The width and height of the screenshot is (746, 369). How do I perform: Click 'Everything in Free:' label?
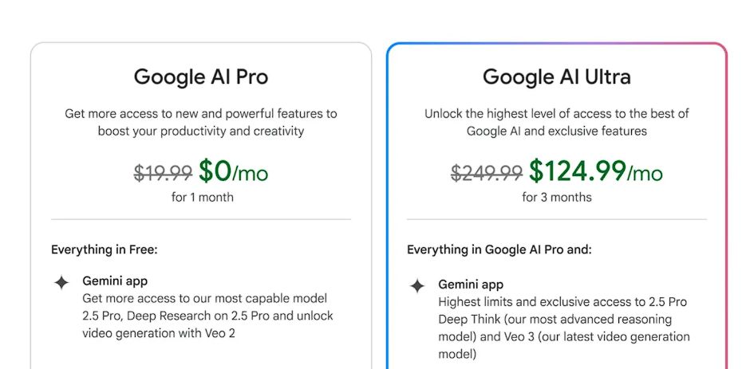[105, 249]
